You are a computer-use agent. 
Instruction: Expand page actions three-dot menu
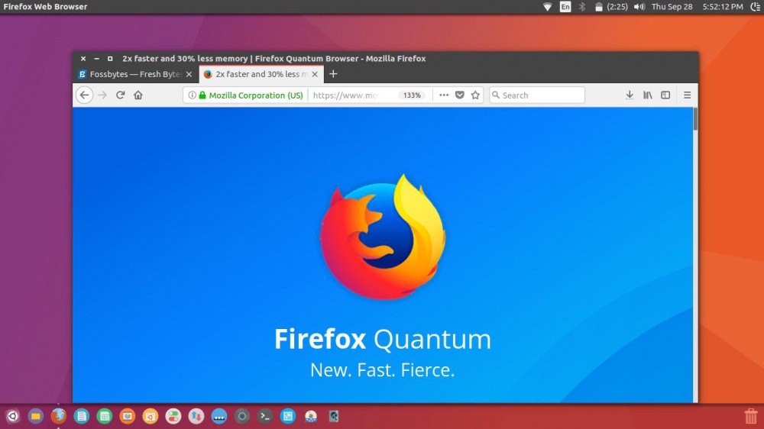[444, 95]
